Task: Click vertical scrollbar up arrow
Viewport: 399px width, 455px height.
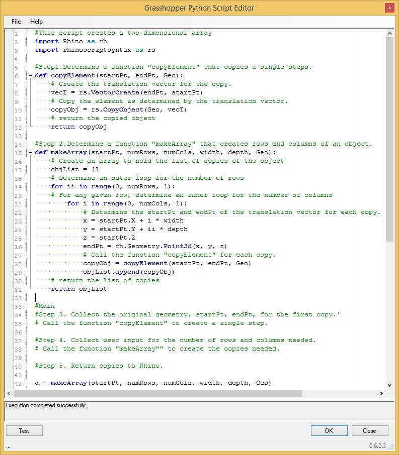Action: [x=390, y=33]
